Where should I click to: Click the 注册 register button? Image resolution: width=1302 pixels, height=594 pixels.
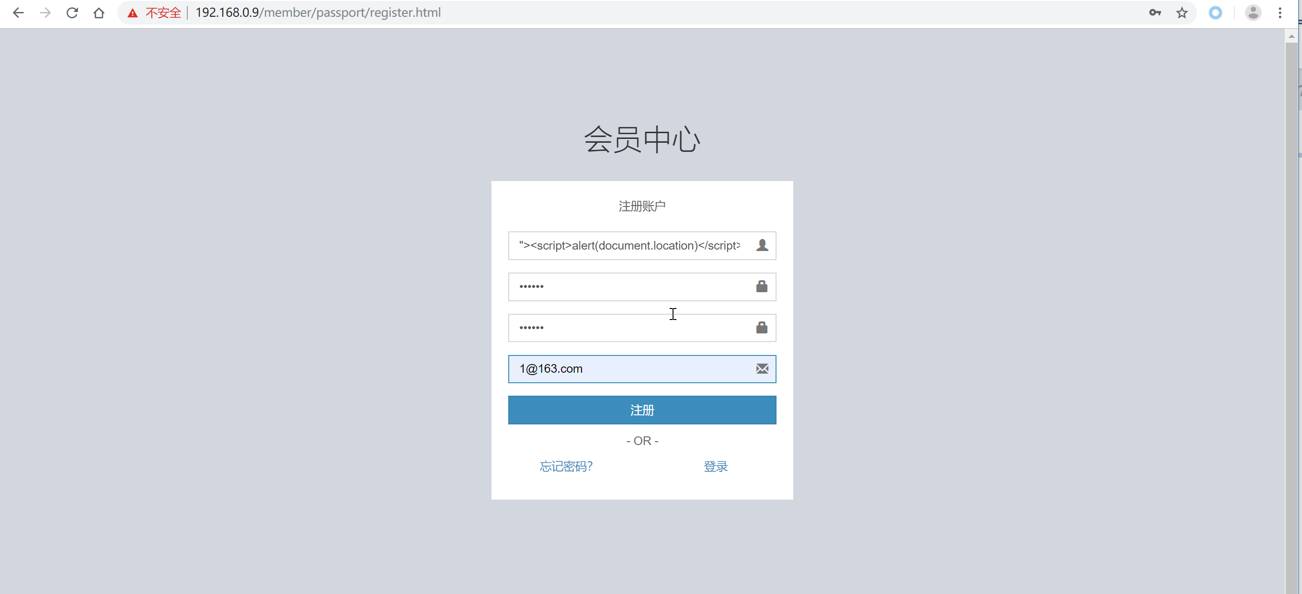642,410
